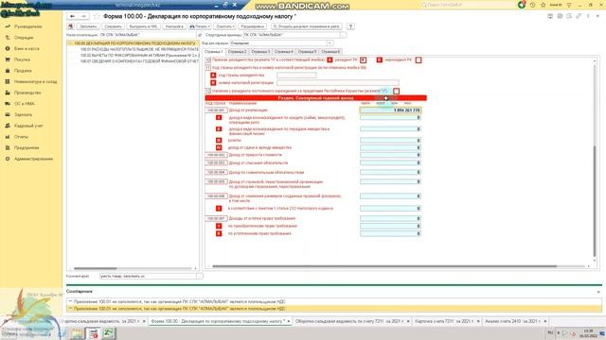Click the Сохранить button
The width and height of the screenshot is (606, 340).
pyautogui.click(x=113, y=26)
